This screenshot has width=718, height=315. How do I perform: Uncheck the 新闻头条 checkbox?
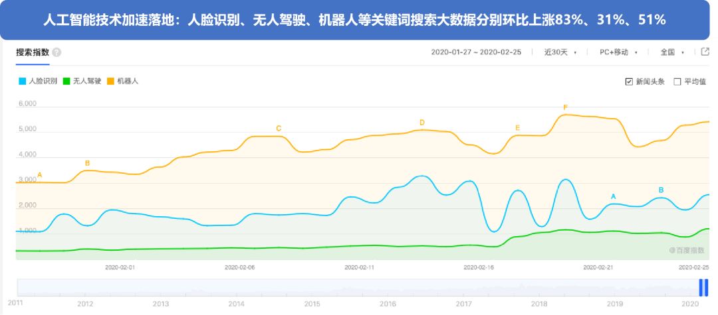(629, 82)
